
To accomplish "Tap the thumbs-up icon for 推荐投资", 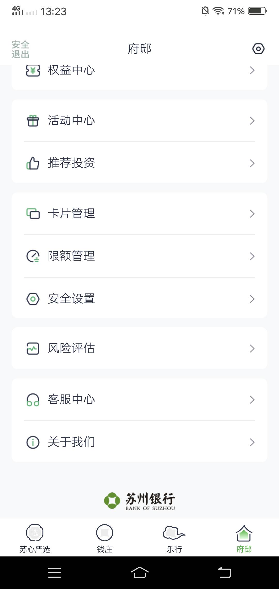I will [x=33, y=163].
